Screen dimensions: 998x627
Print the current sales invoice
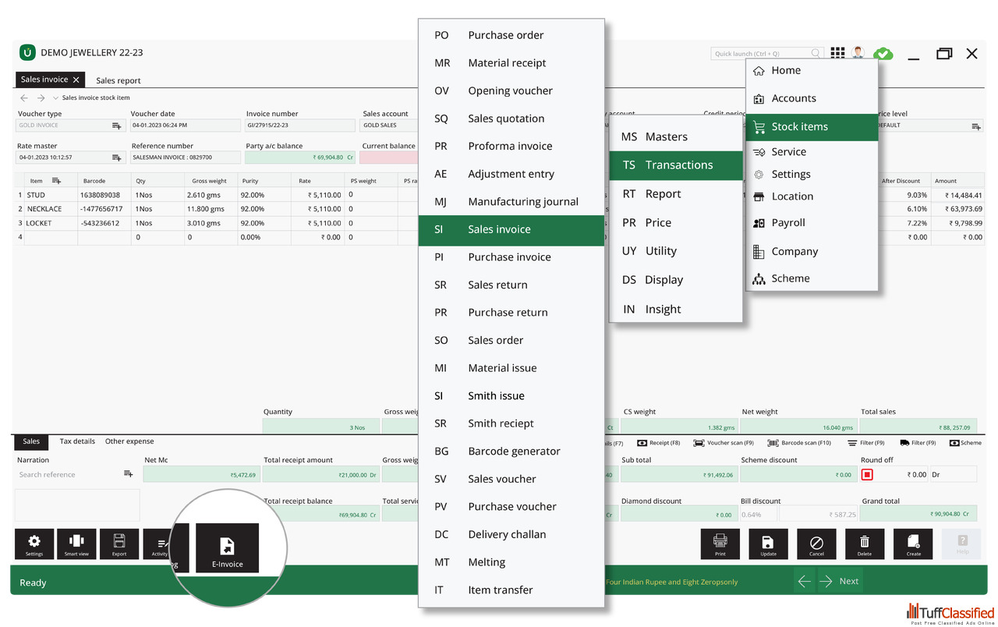720,544
